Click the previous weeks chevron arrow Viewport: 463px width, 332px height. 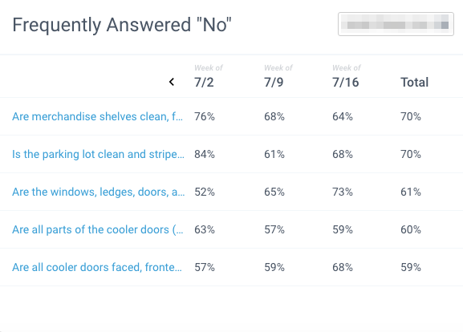point(172,82)
